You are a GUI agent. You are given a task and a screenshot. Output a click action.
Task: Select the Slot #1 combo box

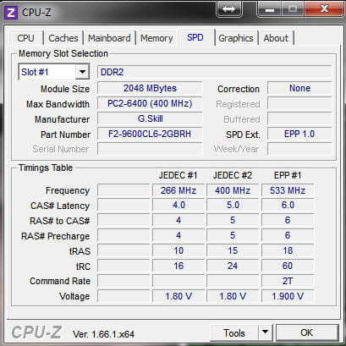tap(54, 72)
